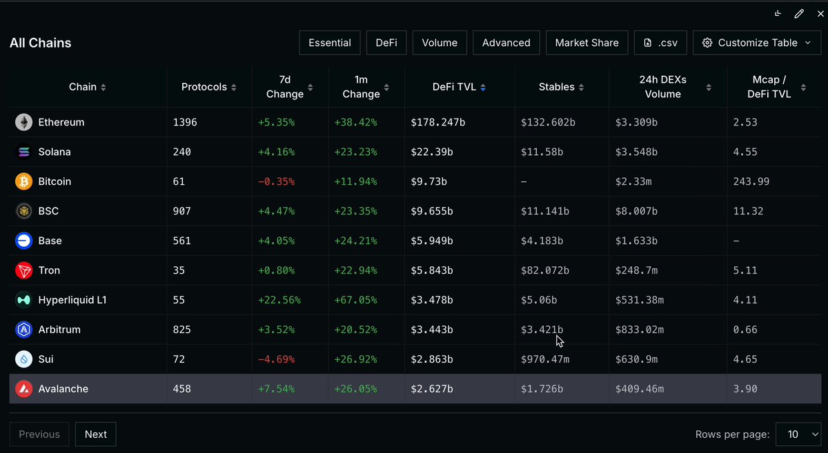Click the Bitcoin chain logo icon

click(24, 181)
